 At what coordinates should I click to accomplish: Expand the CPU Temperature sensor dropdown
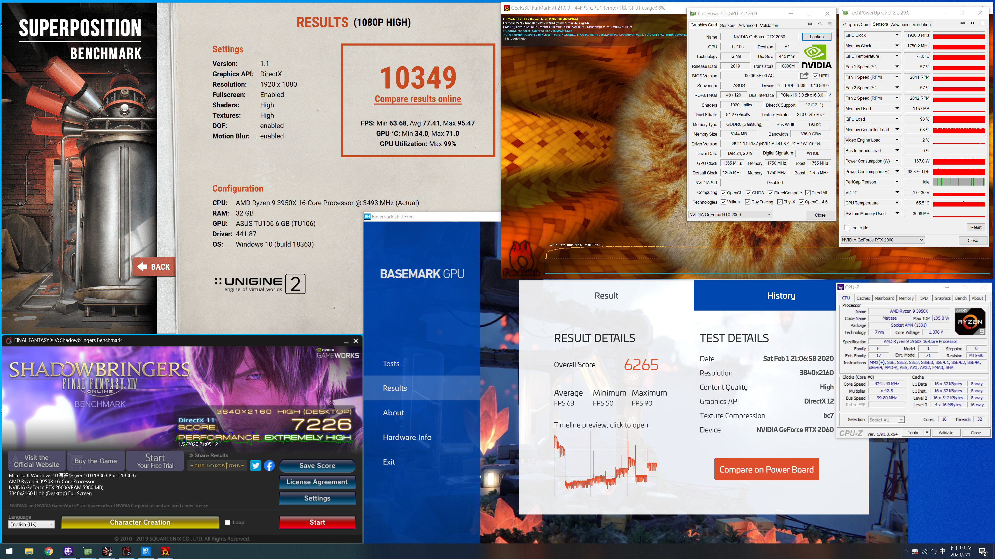pyautogui.click(x=897, y=203)
